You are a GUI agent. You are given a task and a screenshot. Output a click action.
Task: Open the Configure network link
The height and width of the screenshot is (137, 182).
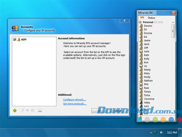pyautogui.click(x=75, y=99)
